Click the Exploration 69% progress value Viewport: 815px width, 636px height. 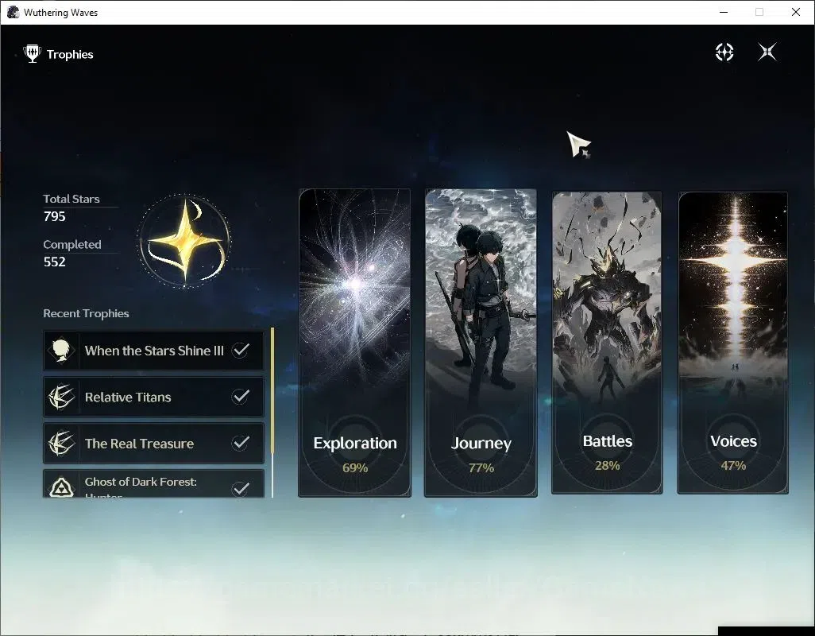(x=355, y=468)
